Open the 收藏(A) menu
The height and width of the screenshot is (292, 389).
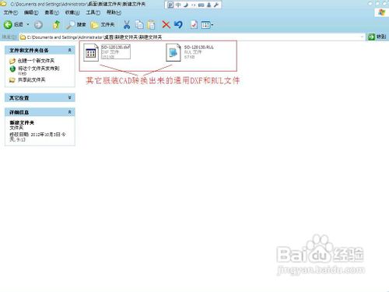pyautogui.click(x=72, y=12)
